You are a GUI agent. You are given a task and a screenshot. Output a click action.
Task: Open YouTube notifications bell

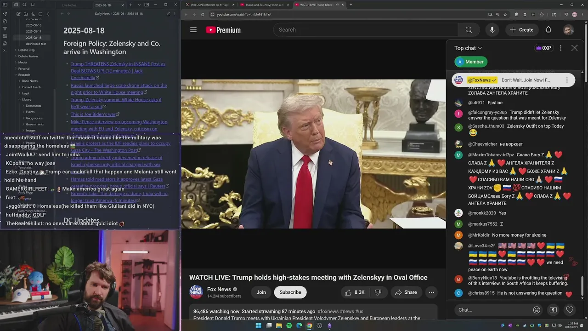click(548, 30)
